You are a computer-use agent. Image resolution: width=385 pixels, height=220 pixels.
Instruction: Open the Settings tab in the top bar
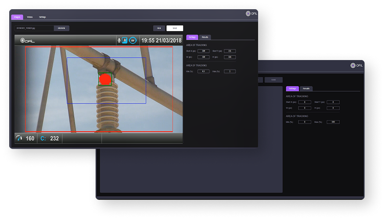[x=43, y=17]
